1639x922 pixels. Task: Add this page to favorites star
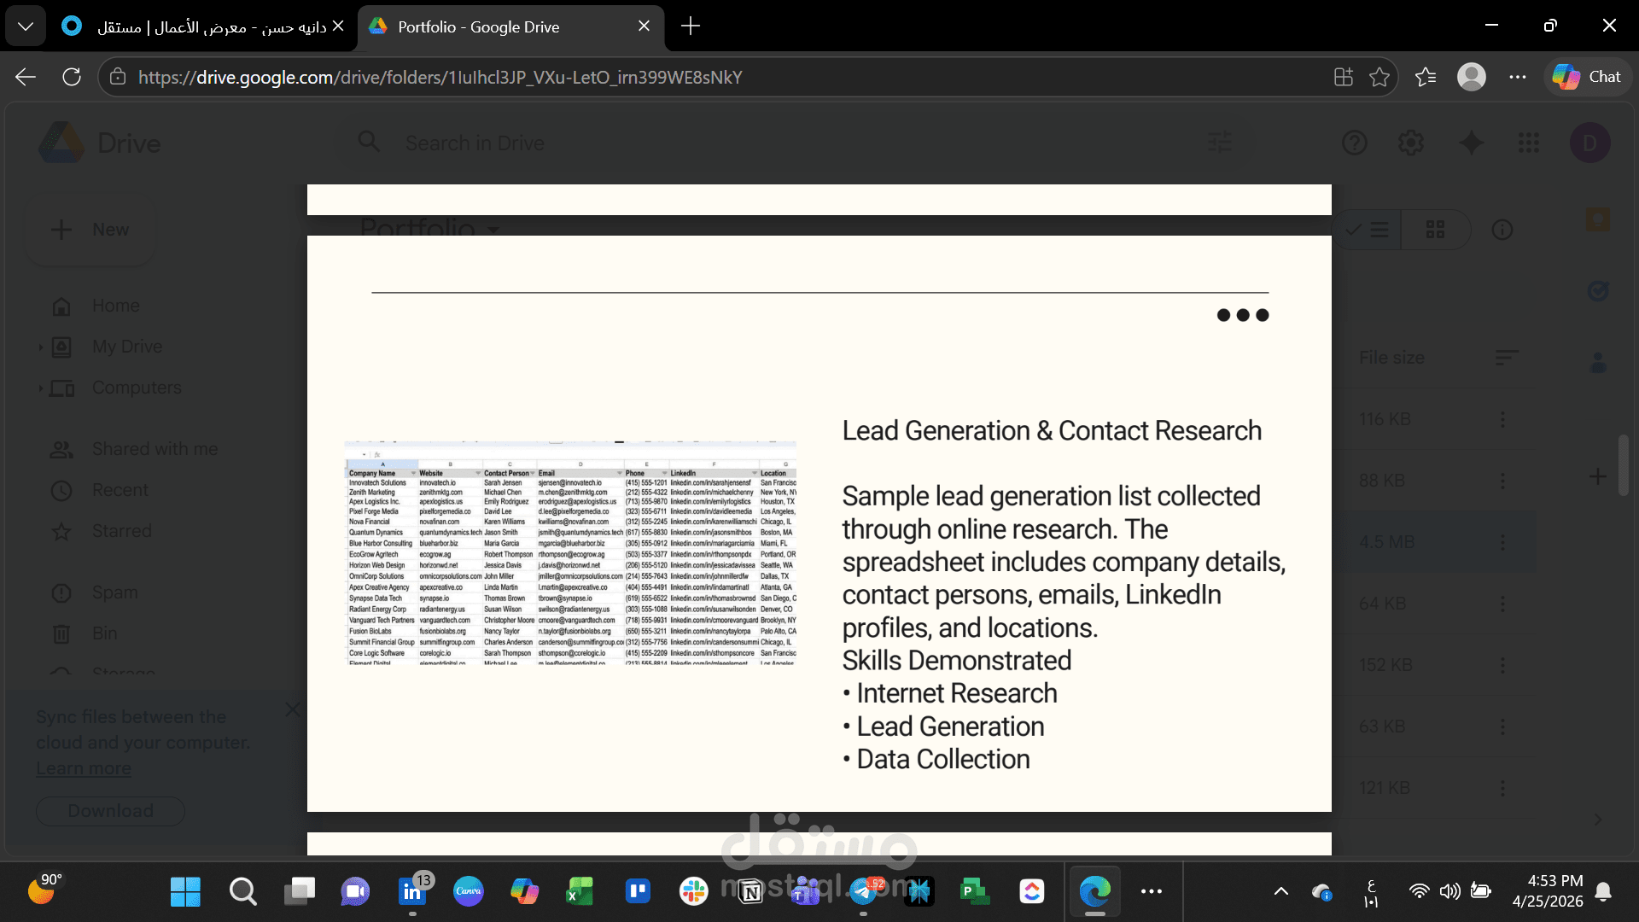tap(1379, 77)
